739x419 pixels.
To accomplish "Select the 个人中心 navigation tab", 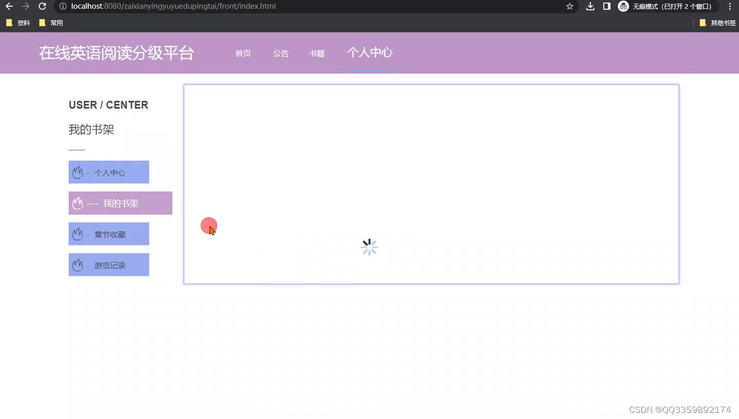I will (370, 52).
